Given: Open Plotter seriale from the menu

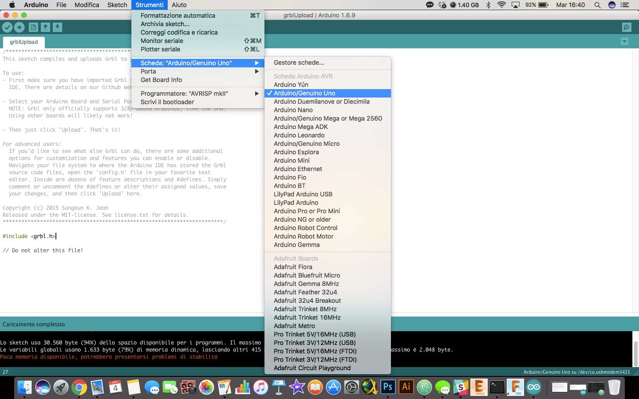Looking at the screenshot, I should [x=198, y=49].
